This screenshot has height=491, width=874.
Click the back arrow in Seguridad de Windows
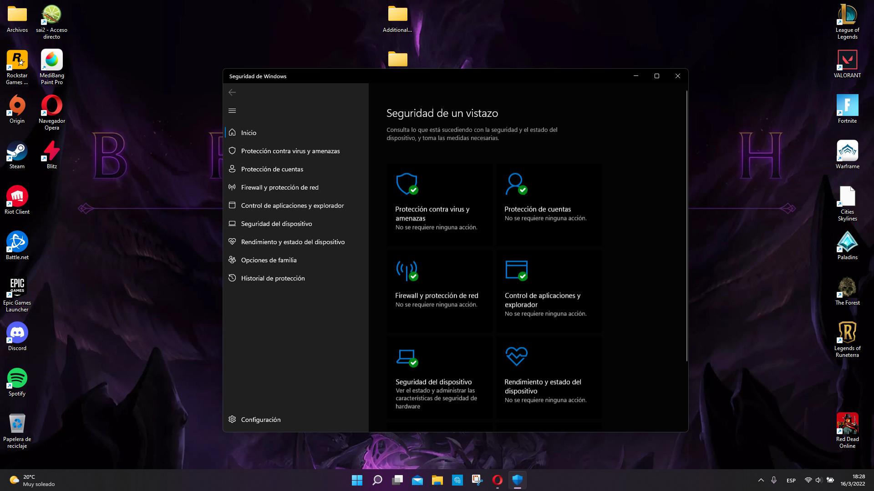pos(232,92)
